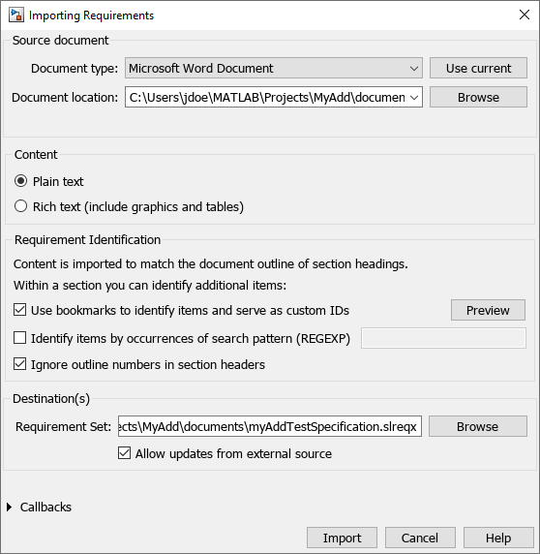Expand the Document location path dropdown arrow
This screenshot has width=540, height=554.
pyautogui.click(x=413, y=97)
